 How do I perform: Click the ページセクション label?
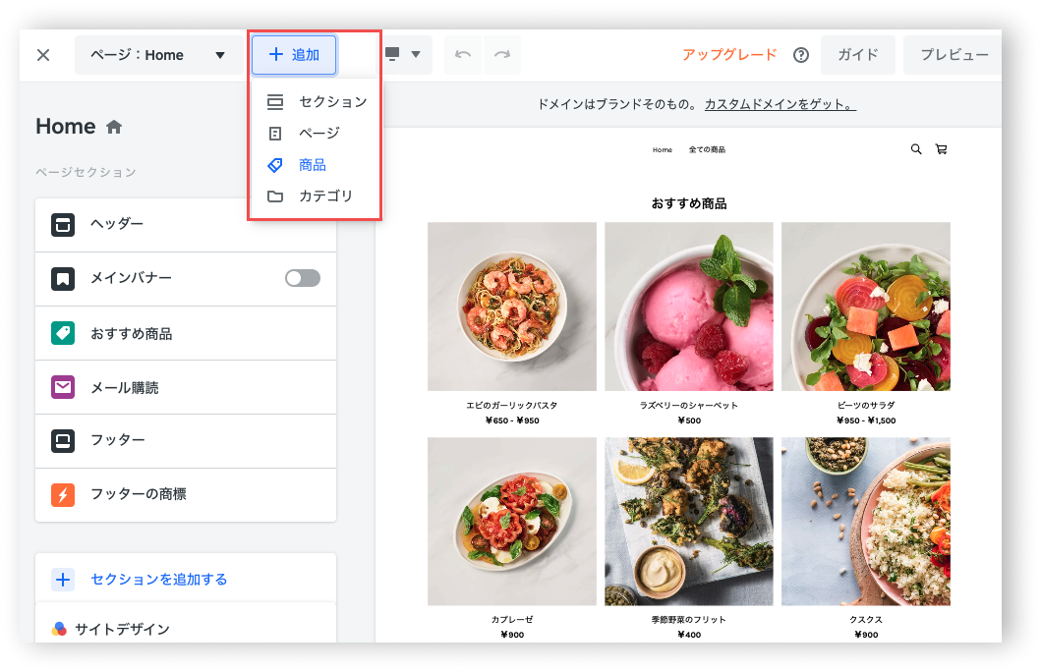86,173
